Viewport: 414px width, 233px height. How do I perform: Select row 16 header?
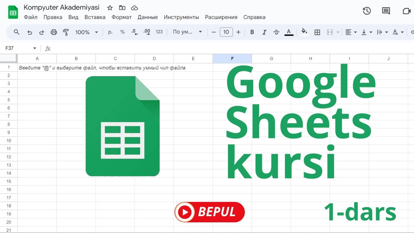coord(9,189)
